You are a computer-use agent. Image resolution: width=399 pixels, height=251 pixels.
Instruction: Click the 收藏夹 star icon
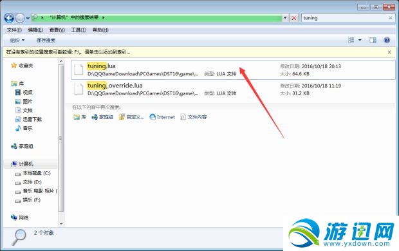[x=14, y=66]
